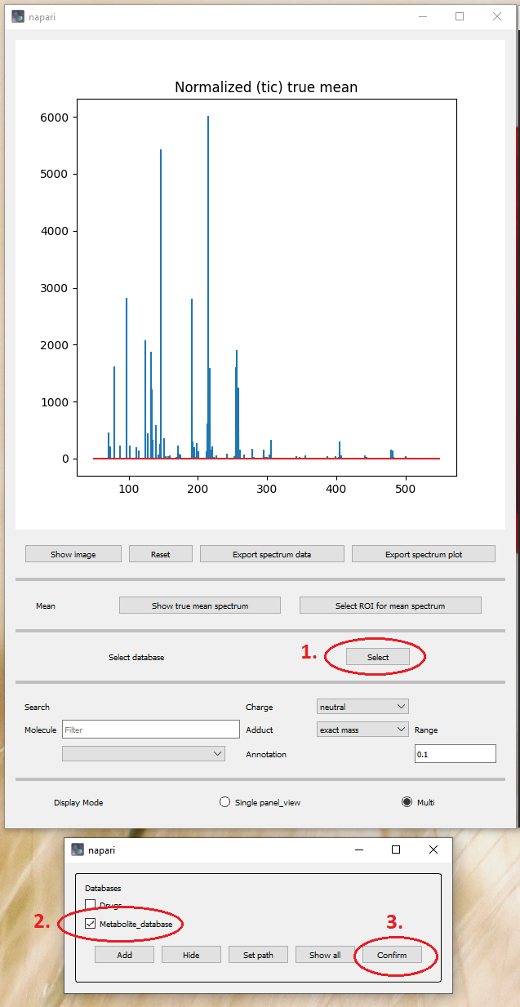
Task: Confirm the database selection
Action: point(392,955)
